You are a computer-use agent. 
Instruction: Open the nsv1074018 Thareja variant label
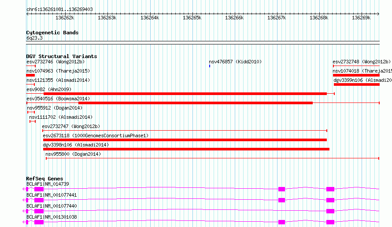362,71
